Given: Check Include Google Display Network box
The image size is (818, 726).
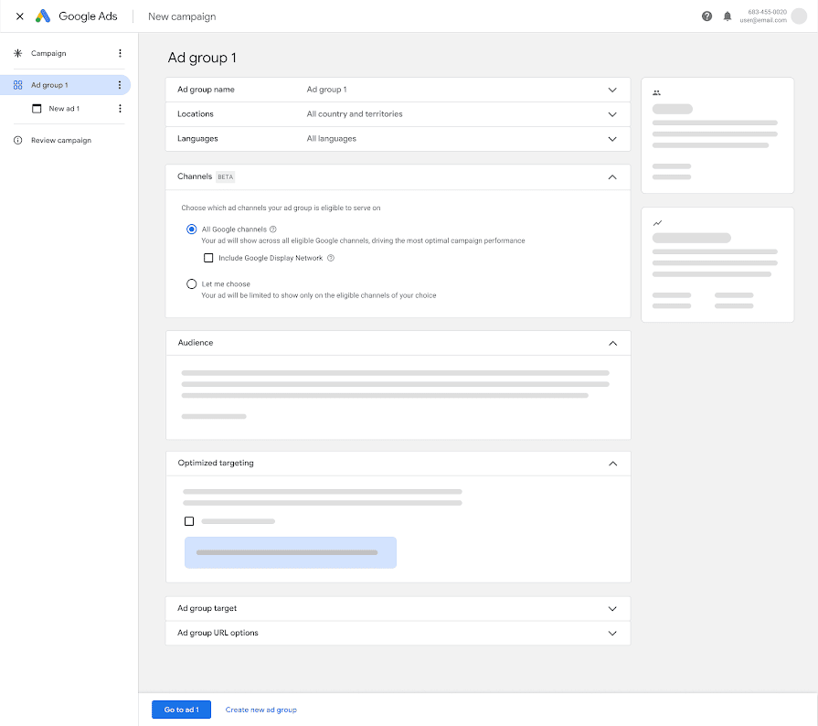Looking at the screenshot, I should click(x=208, y=258).
